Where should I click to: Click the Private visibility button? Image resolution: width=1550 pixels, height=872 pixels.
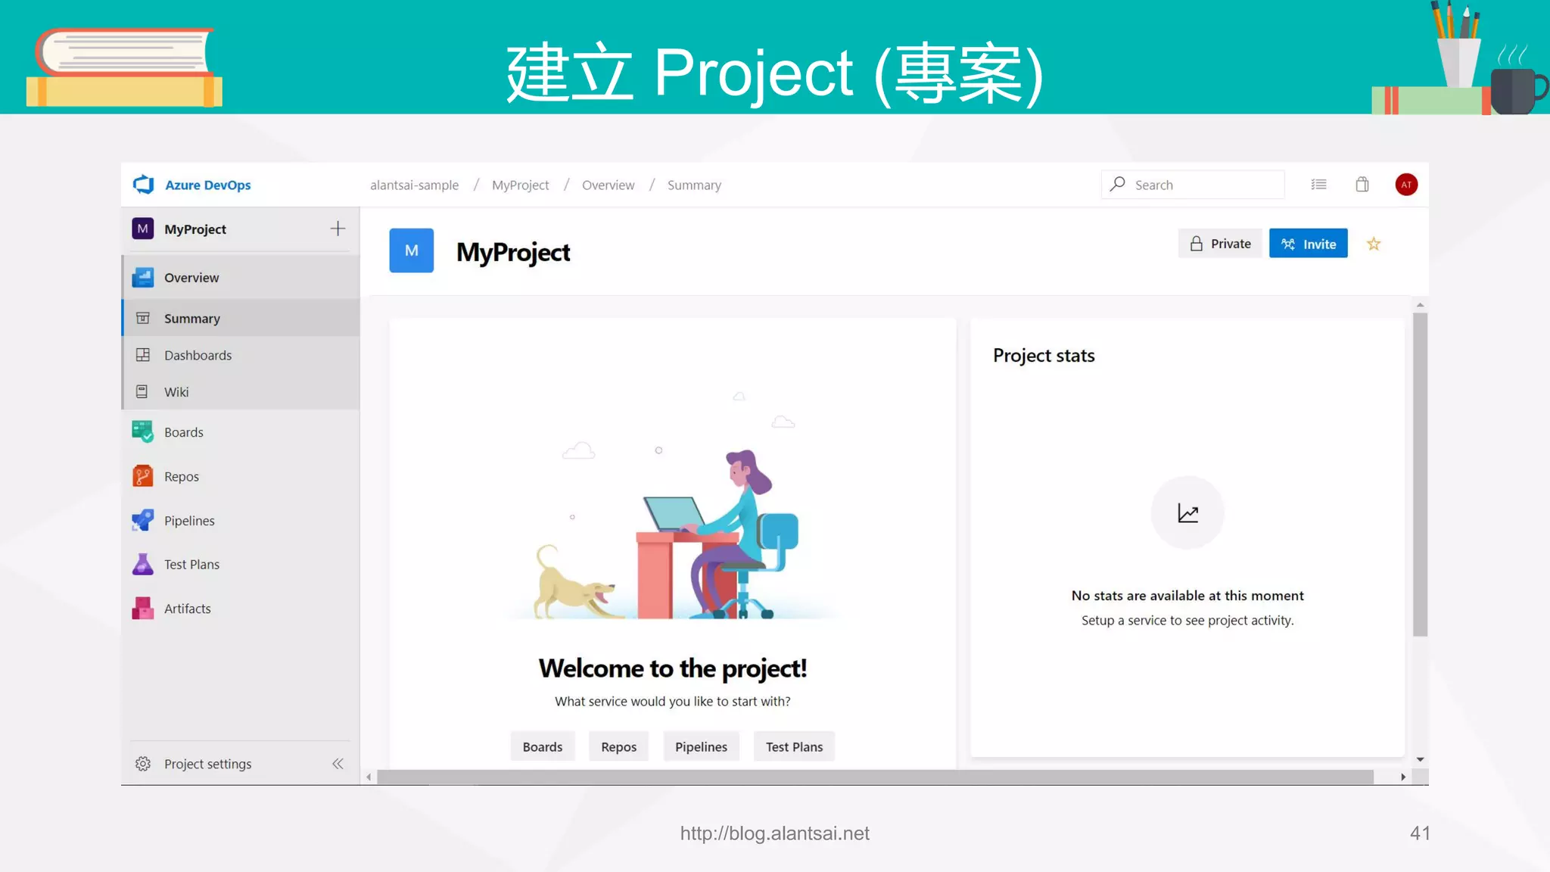click(1220, 244)
